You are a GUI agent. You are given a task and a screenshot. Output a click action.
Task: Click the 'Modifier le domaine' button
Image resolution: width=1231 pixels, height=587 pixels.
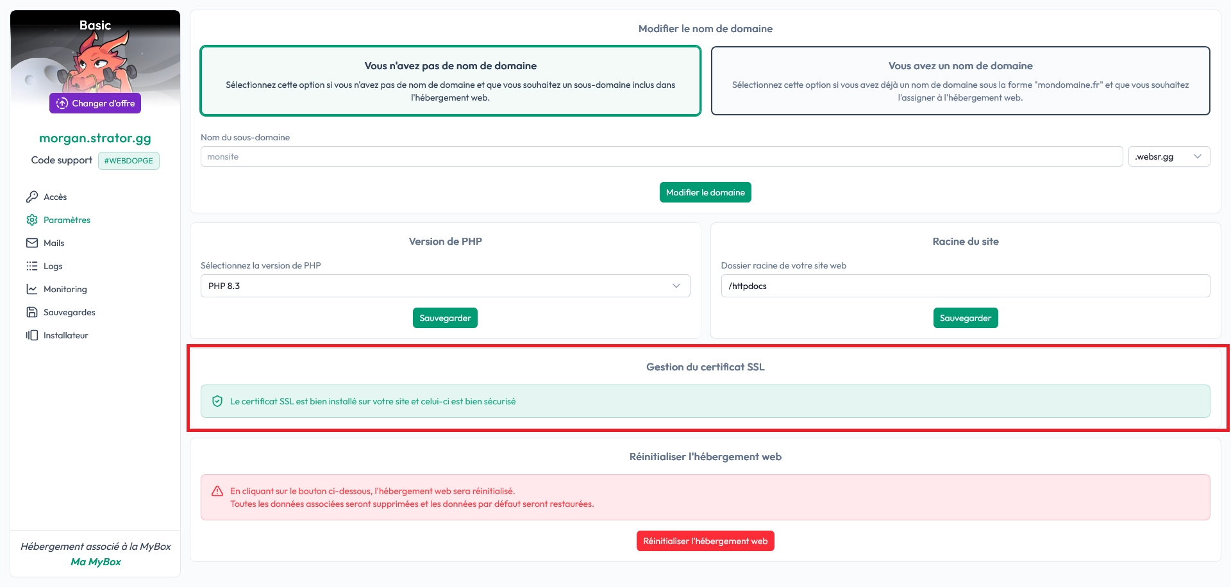(705, 192)
